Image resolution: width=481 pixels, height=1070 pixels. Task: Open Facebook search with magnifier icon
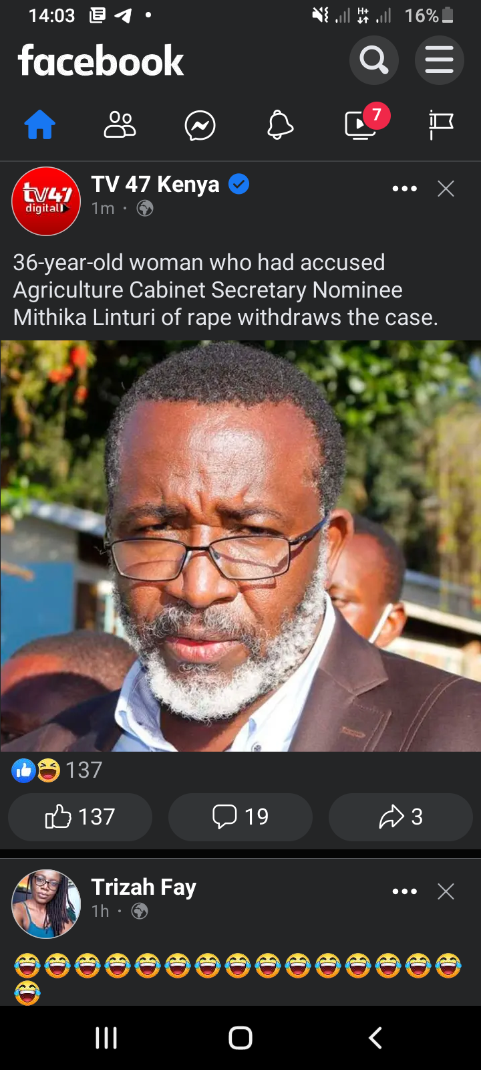tap(374, 60)
